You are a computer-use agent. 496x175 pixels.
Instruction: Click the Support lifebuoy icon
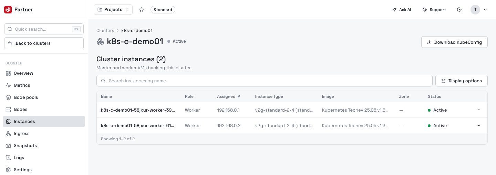pos(425,10)
